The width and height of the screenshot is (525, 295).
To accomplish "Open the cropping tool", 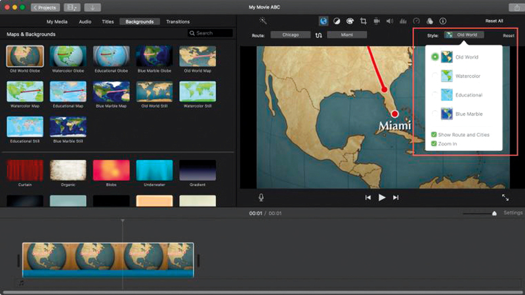I will point(363,21).
